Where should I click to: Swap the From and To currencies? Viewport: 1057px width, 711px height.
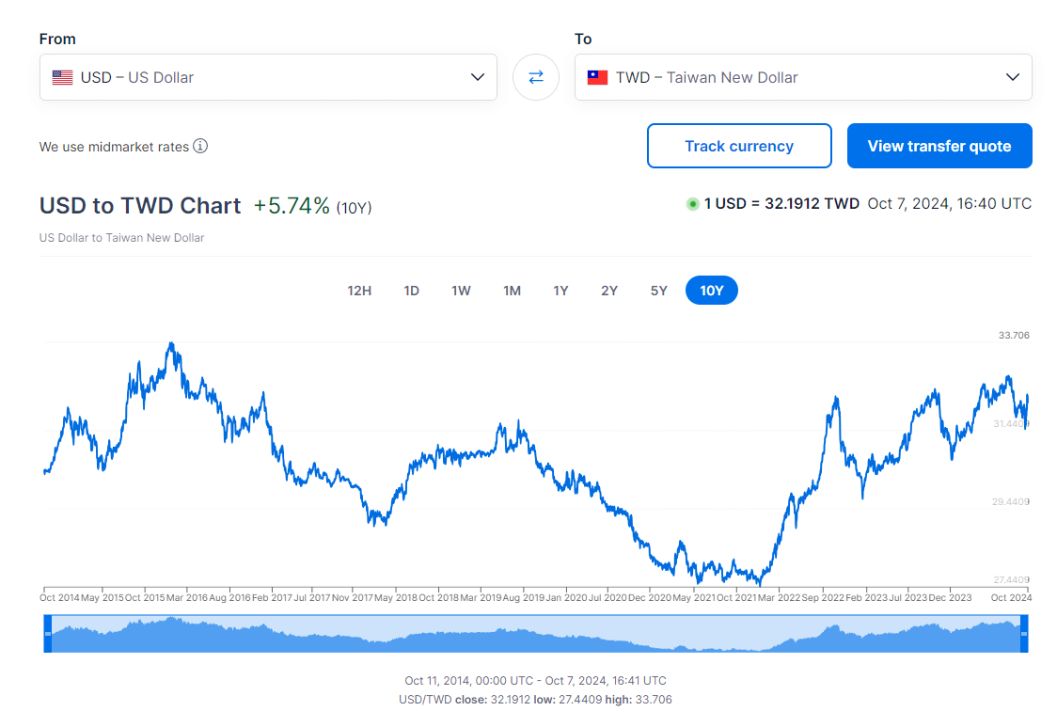tap(536, 77)
